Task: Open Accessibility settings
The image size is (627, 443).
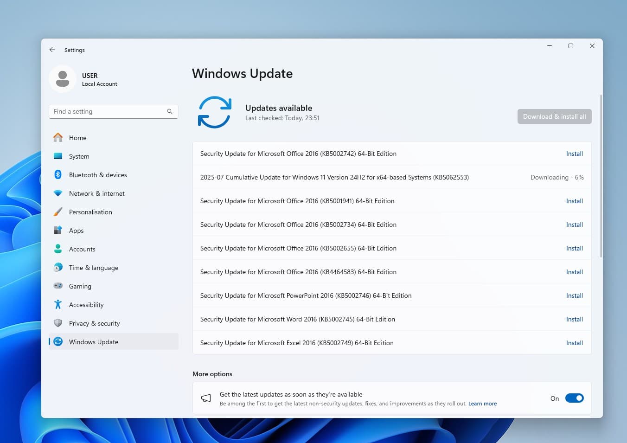Action: point(114,305)
